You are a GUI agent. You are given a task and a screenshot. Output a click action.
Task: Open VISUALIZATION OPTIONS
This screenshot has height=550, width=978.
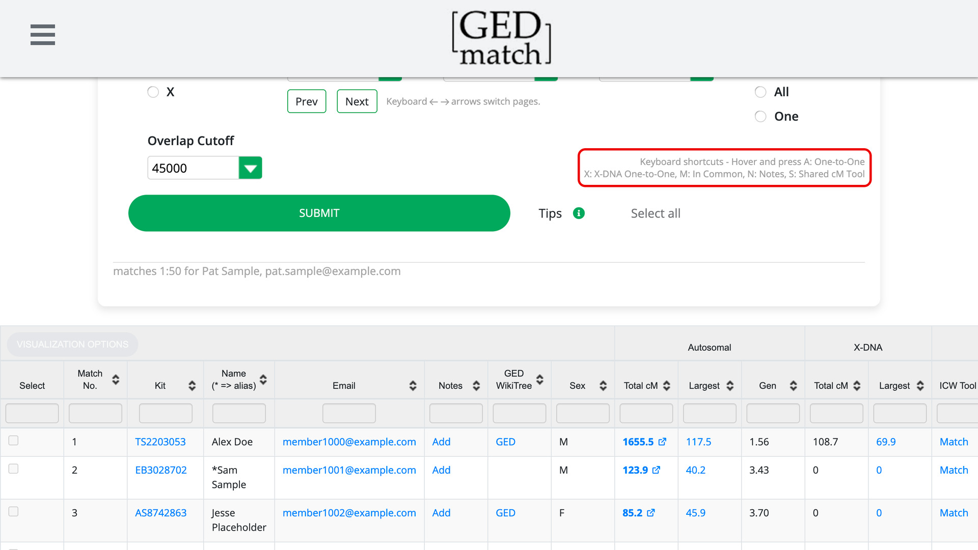click(72, 345)
